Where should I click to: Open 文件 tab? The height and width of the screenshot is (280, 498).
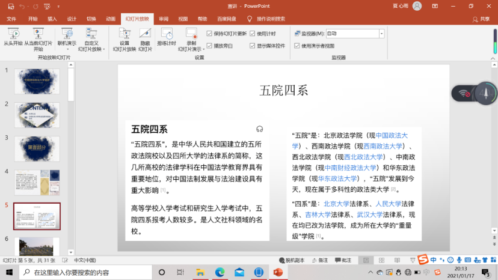tap(11, 19)
